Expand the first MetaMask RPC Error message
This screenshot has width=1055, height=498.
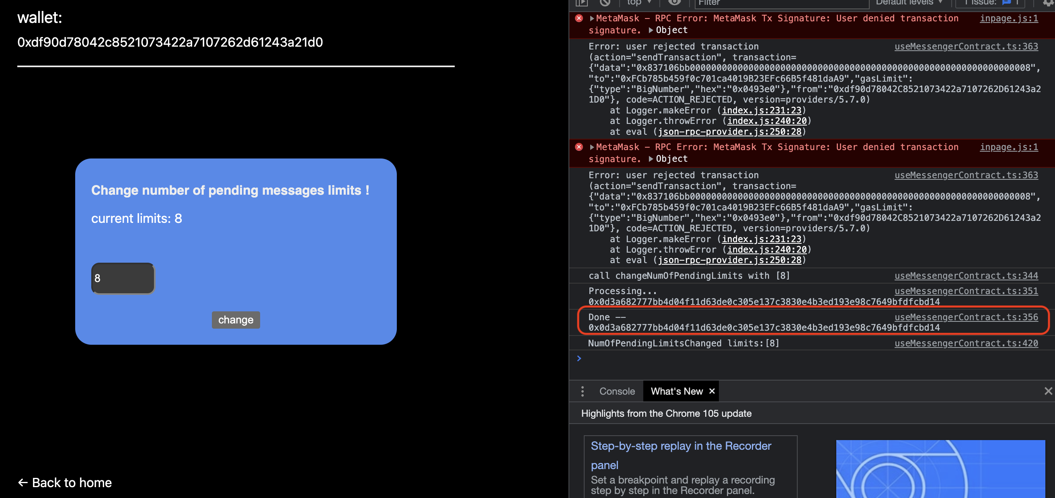point(592,19)
